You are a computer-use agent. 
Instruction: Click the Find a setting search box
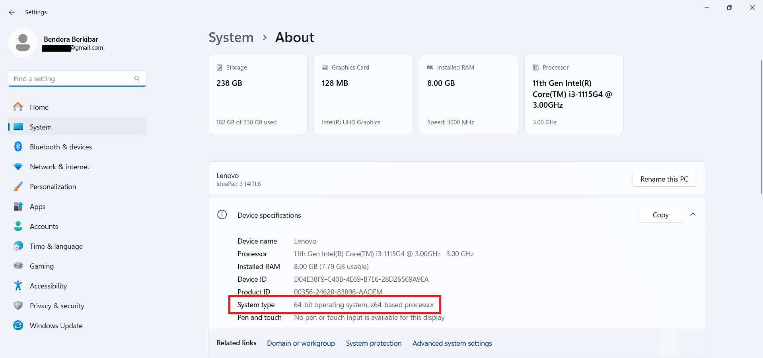[72, 79]
